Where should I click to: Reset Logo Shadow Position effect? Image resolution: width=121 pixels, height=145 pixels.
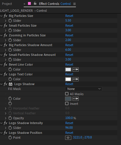coord(69,133)
